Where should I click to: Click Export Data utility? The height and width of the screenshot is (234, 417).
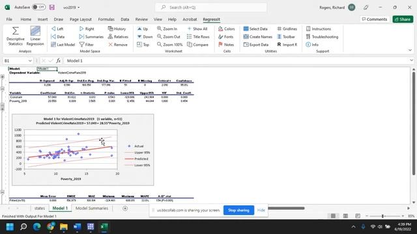[x=256, y=45]
